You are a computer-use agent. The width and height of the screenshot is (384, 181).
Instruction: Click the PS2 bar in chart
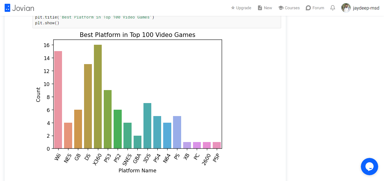click(x=117, y=129)
